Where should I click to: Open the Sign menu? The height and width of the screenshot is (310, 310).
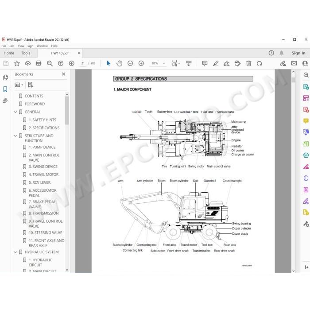coord(30,46)
